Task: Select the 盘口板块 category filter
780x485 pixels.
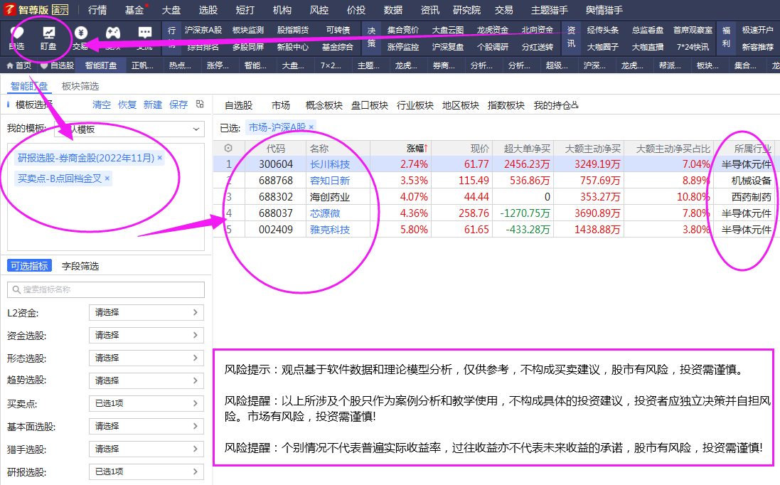Action: 370,105
